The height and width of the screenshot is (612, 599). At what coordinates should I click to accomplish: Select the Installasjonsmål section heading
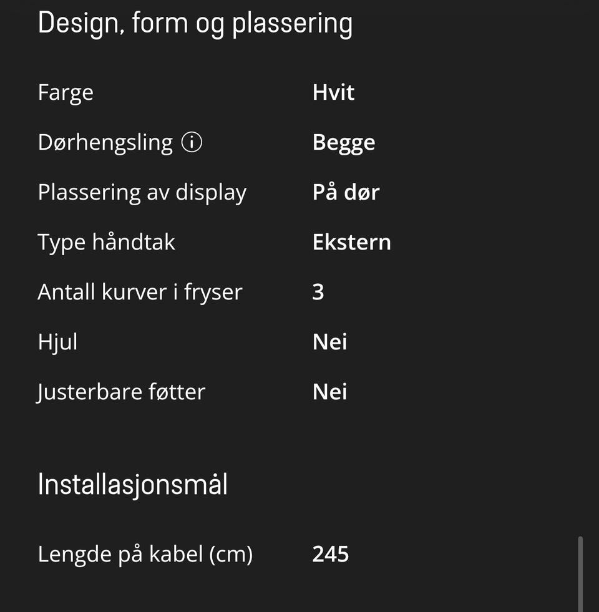(x=132, y=485)
